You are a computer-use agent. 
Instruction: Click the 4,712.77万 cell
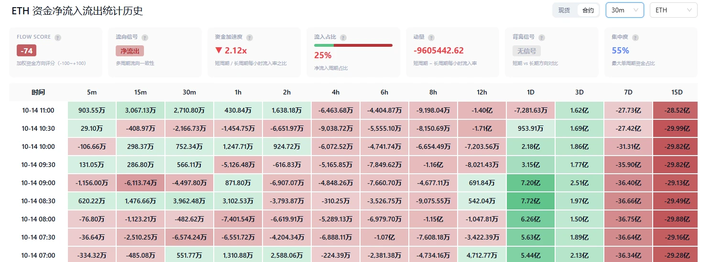tap(482, 255)
